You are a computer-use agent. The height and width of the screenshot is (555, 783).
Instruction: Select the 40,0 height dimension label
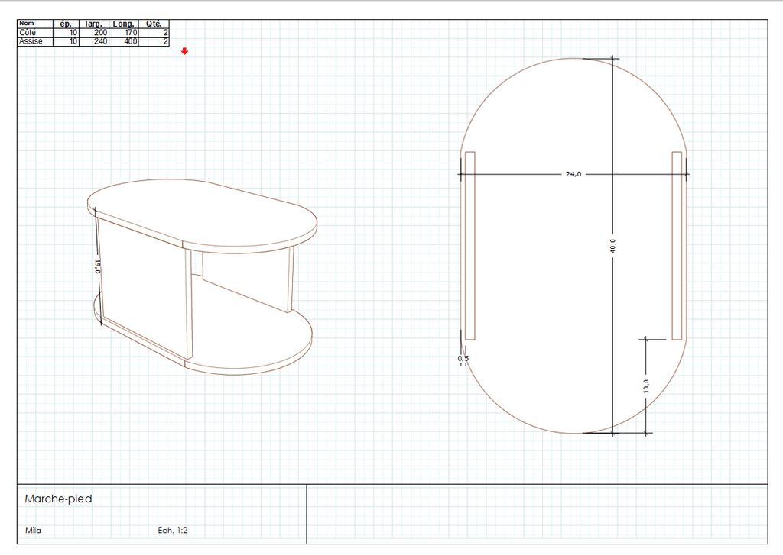[612, 246]
